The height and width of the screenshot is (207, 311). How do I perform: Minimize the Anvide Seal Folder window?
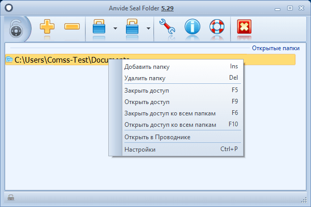(x=277, y=9)
